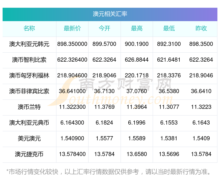This screenshot has width=220, height=180.
Task: Select high value 626.8844
Action: (x=137, y=60)
